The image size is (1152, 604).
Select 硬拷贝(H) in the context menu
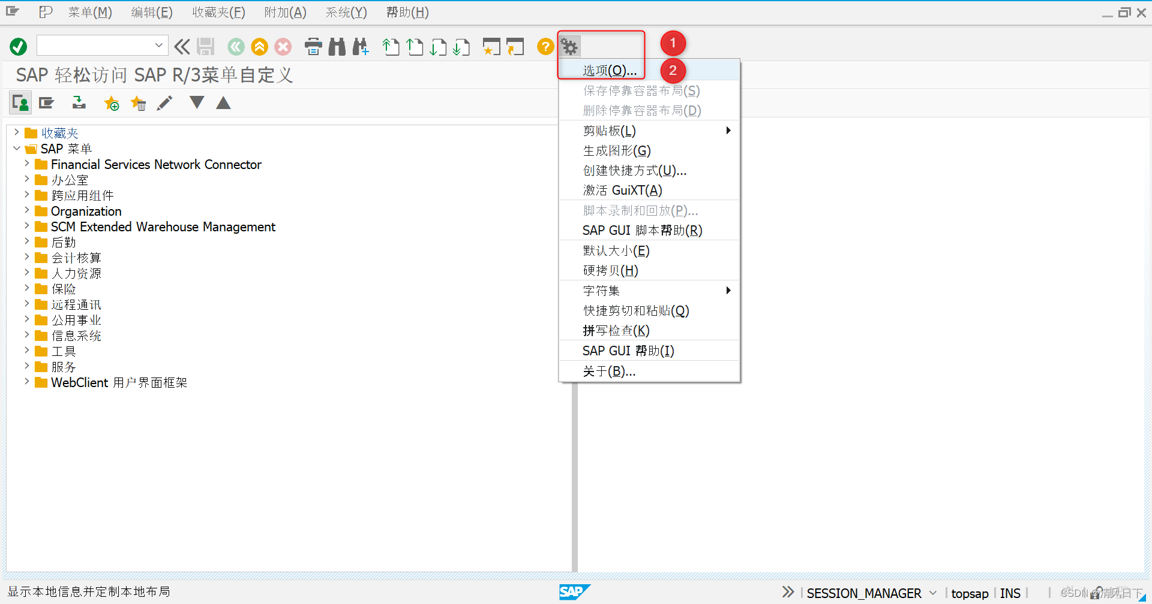[609, 270]
